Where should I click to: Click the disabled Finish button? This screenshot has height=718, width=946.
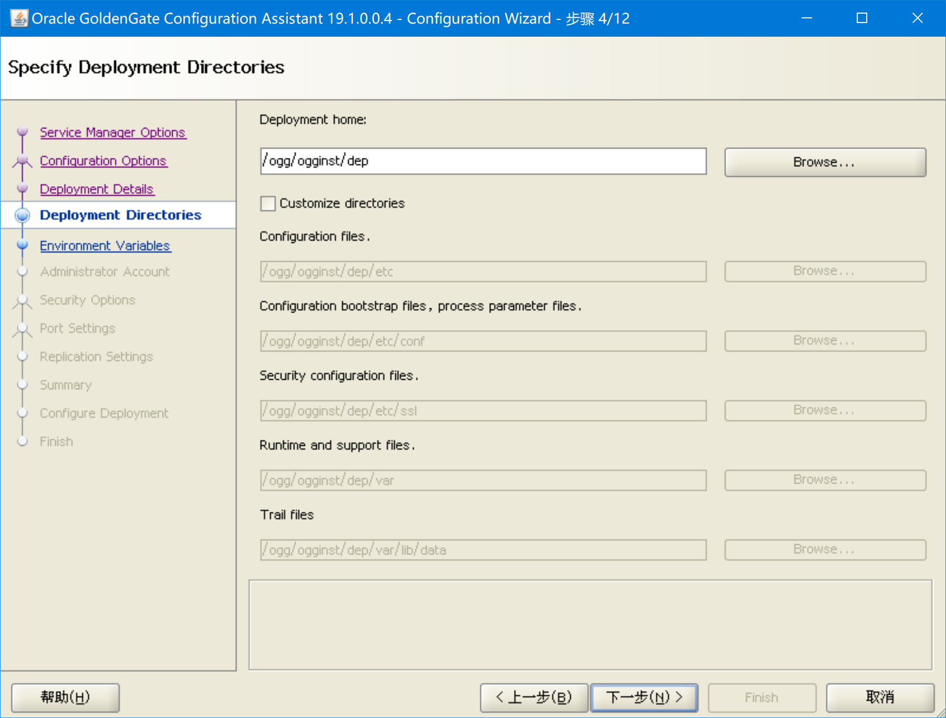(762, 698)
